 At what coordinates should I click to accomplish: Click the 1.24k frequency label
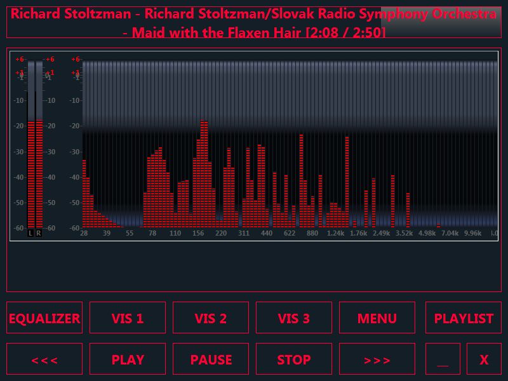click(335, 234)
